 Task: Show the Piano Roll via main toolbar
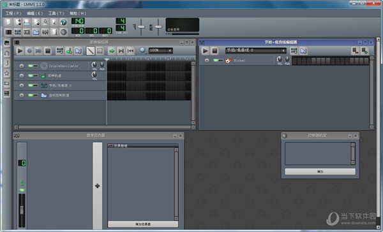click(27, 32)
